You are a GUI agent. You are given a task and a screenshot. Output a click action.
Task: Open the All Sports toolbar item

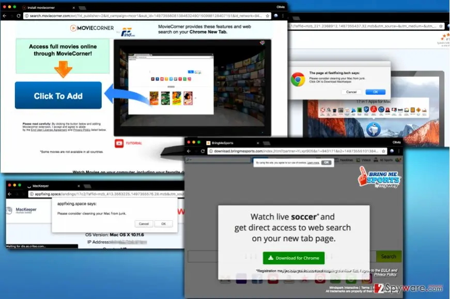[x=383, y=160]
